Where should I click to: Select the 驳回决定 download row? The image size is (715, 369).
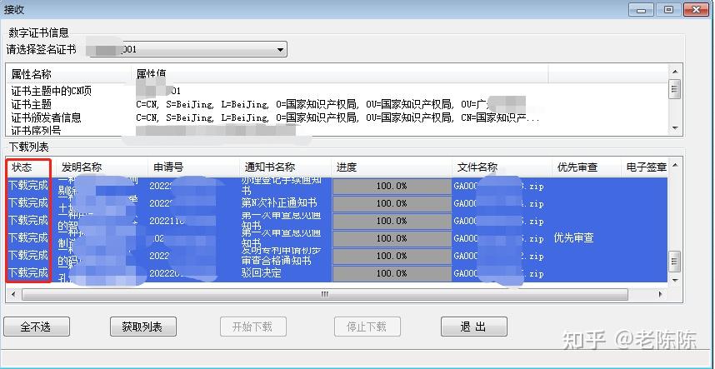tap(337, 273)
